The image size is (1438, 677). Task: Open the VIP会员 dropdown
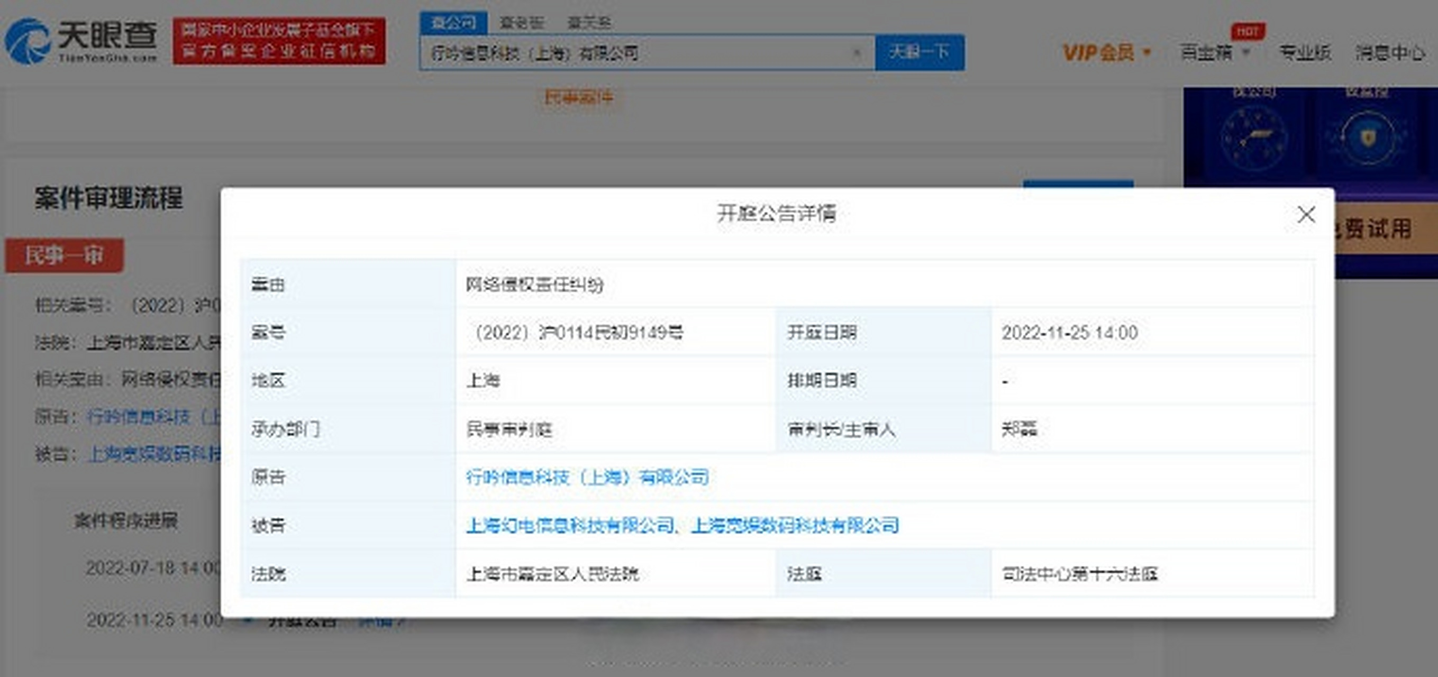1106,52
